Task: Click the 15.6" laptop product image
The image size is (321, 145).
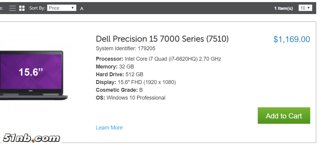Action: 33,75
